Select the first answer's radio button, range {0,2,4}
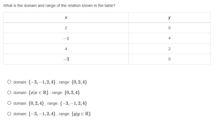 pyautogui.click(x=9, y=82)
